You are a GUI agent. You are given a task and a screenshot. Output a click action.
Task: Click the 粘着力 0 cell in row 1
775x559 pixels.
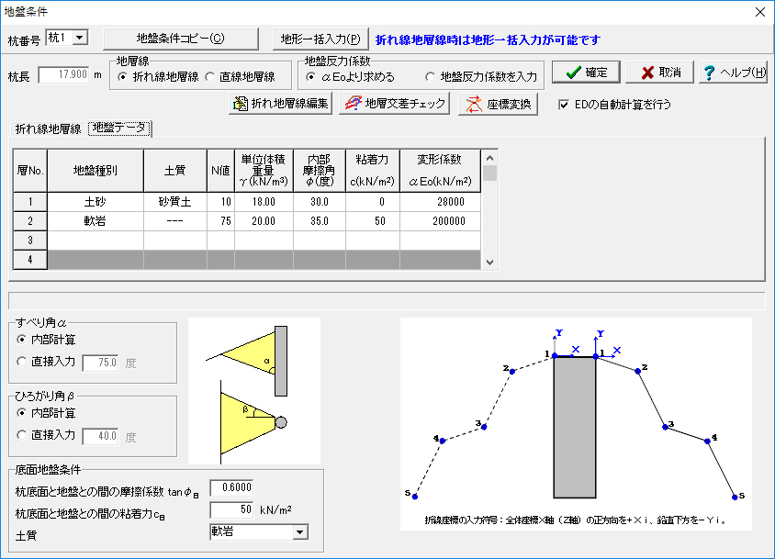(x=373, y=202)
